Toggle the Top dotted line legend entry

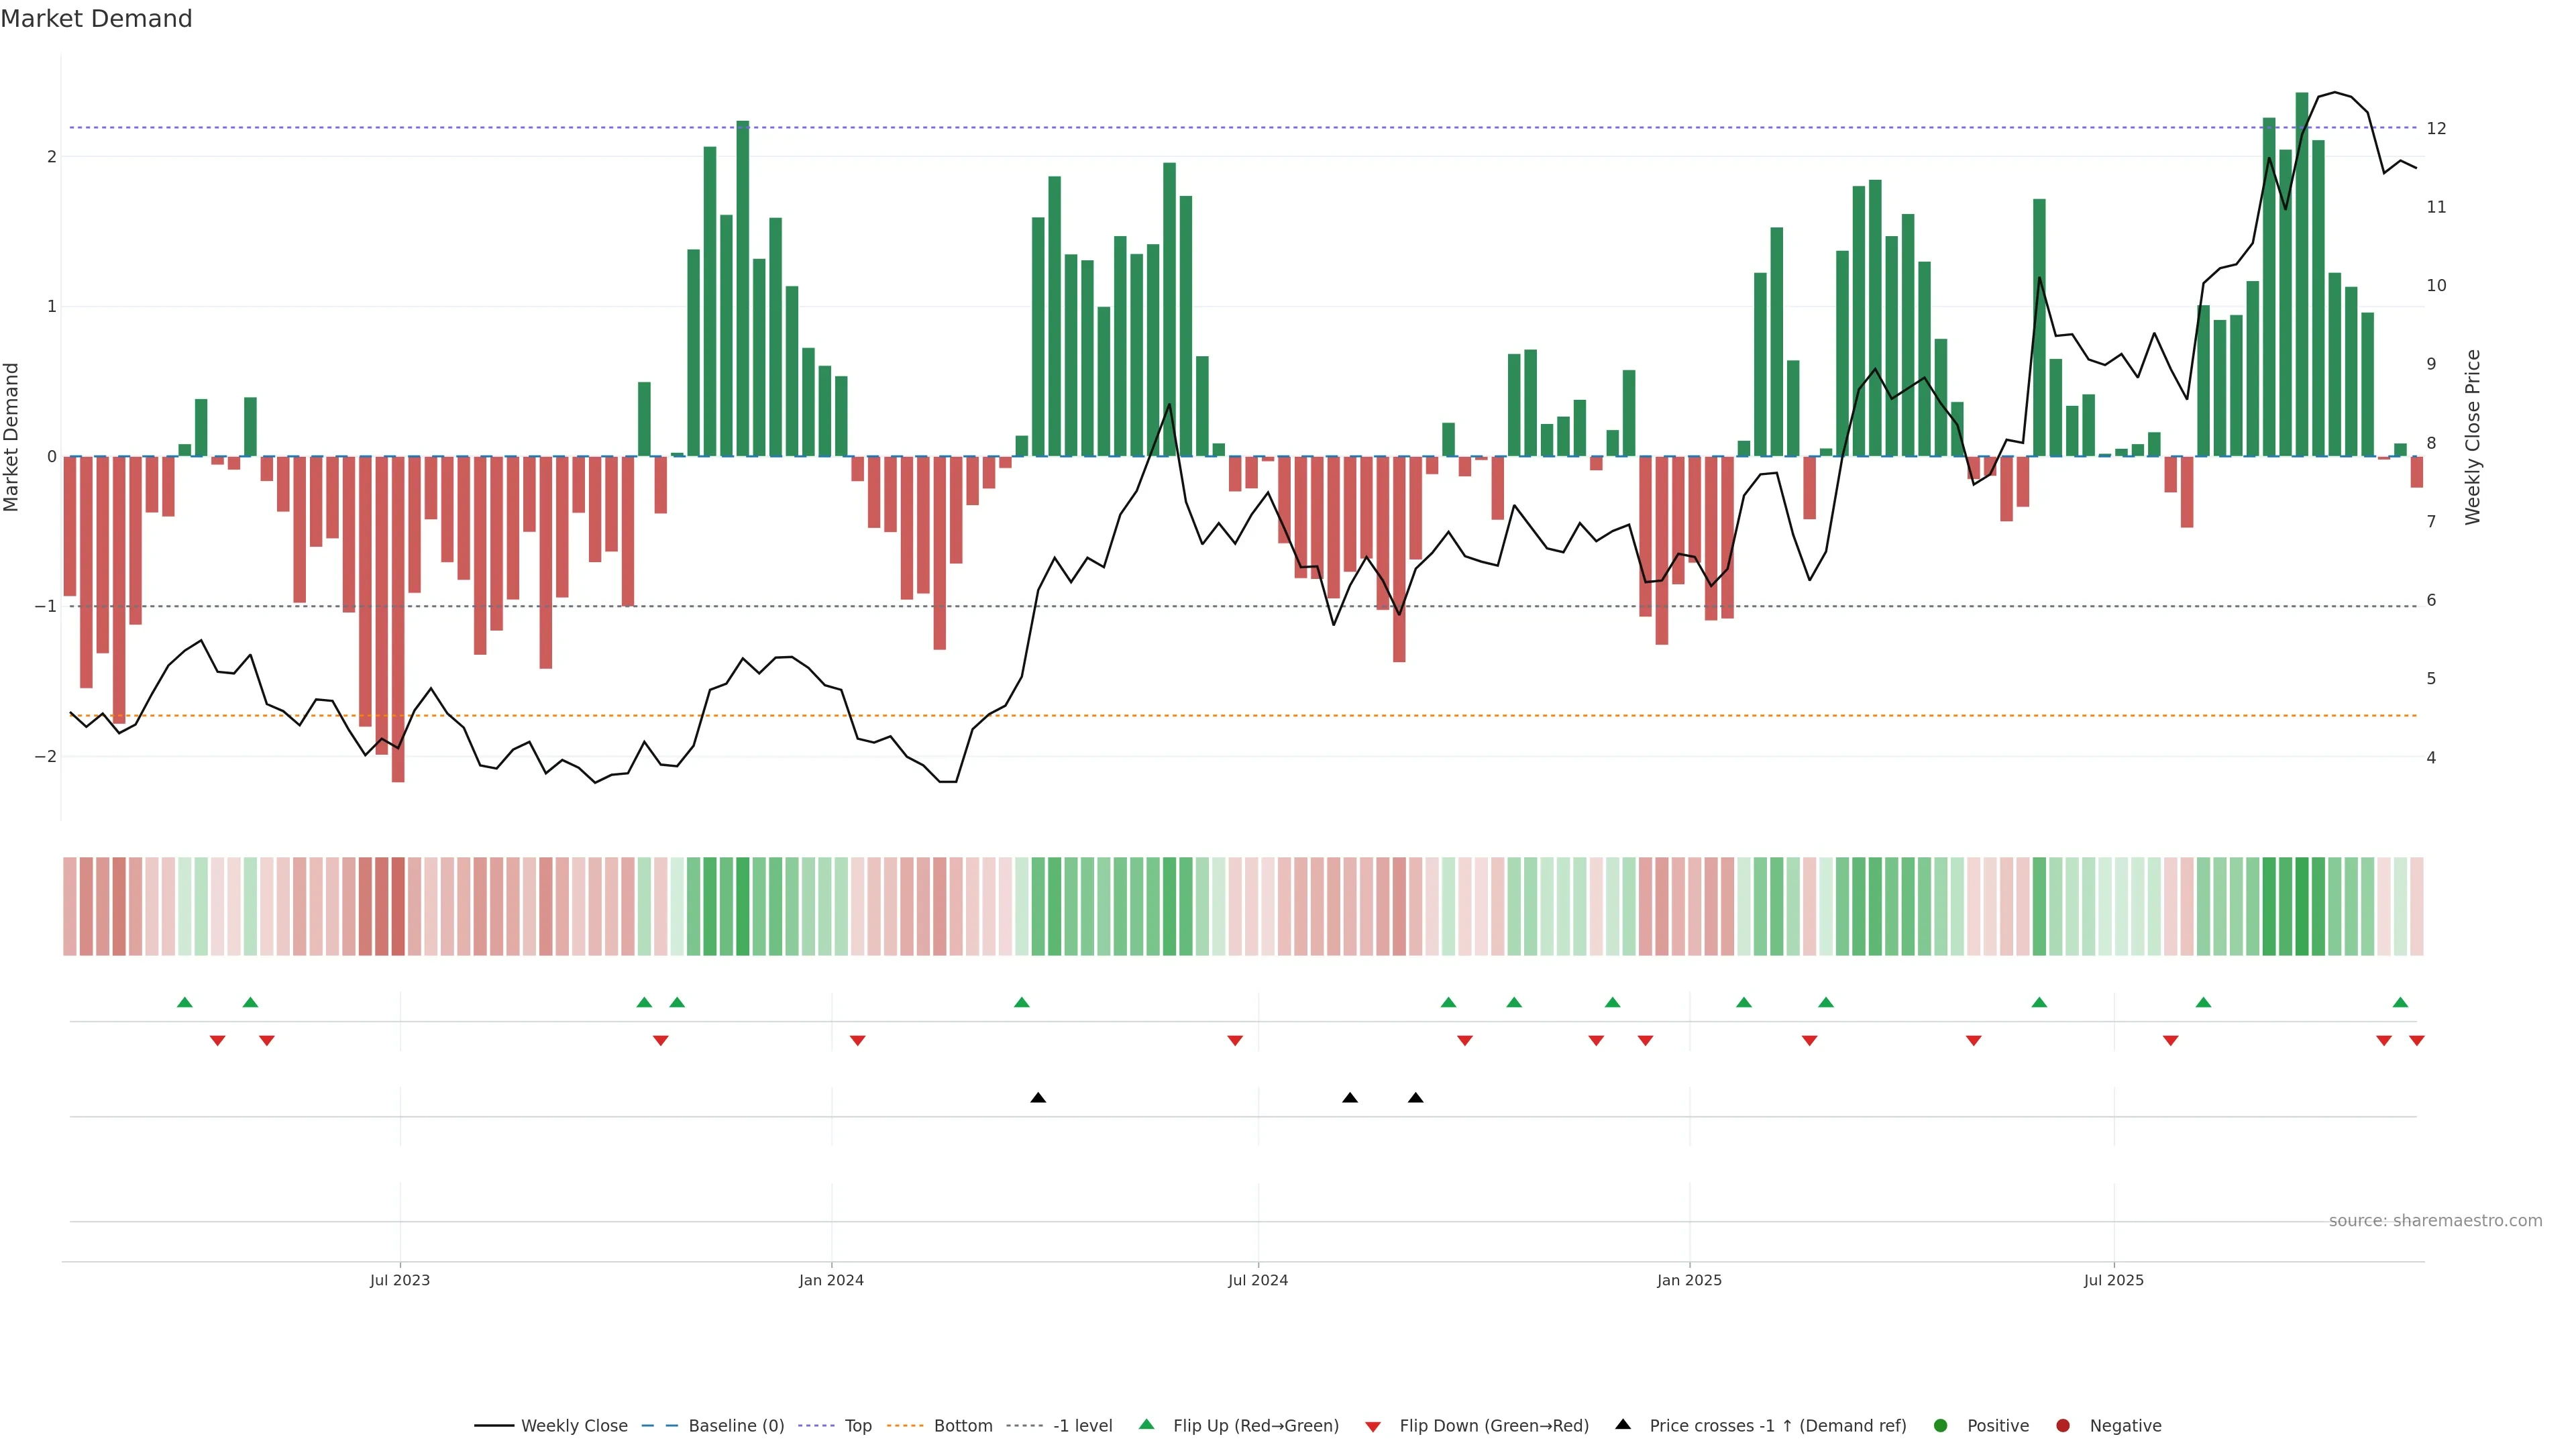pos(857,1425)
